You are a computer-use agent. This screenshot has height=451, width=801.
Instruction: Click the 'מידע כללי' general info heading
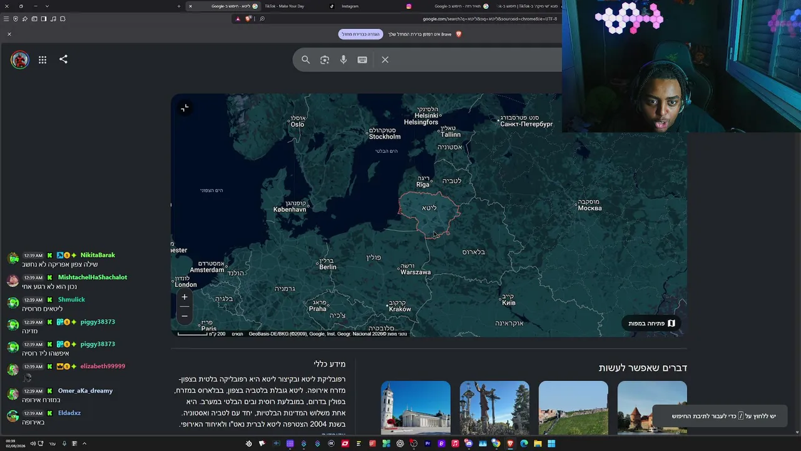tap(330, 364)
